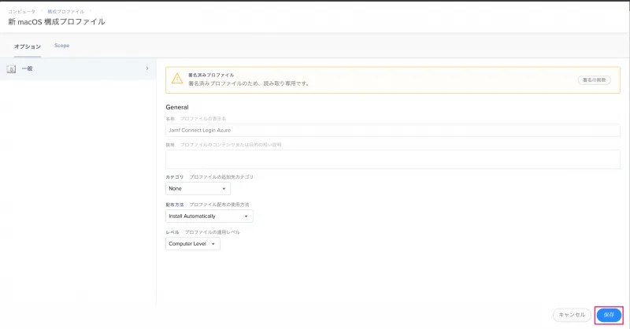Image resolution: width=630 pixels, height=329 pixels.
Task: Click the 説明 description text area
Action: coord(392,160)
